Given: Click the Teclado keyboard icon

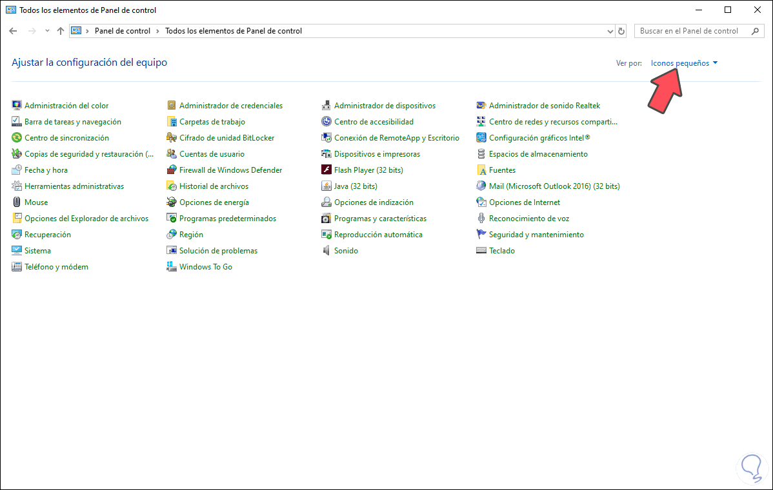Looking at the screenshot, I should tap(481, 251).
